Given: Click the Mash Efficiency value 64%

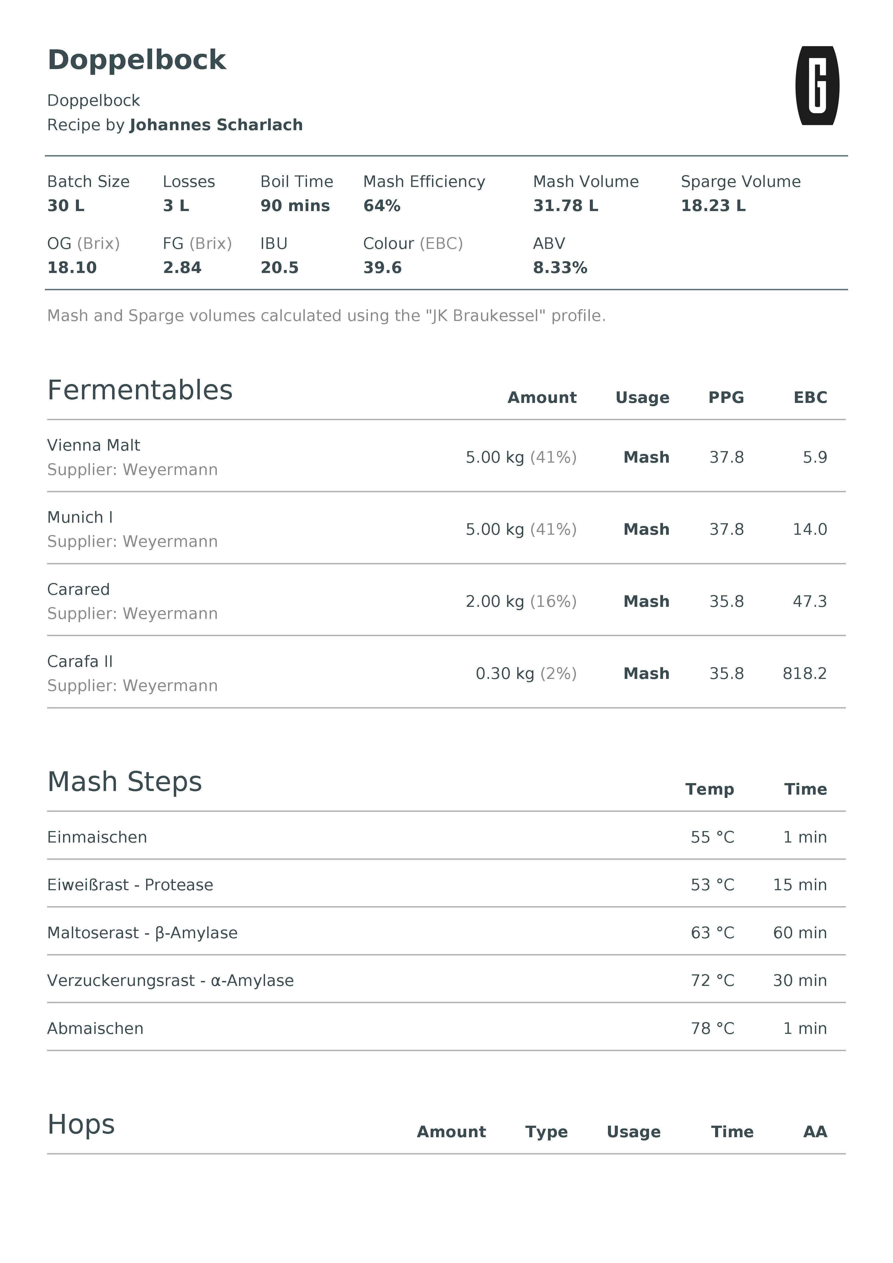Looking at the screenshot, I should click(381, 206).
